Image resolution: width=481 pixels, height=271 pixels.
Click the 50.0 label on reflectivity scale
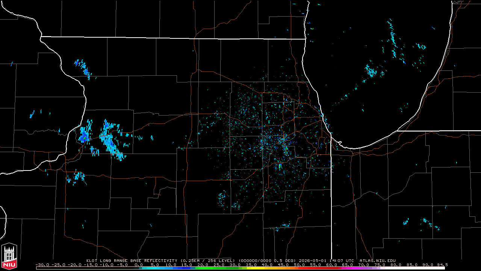(299, 265)
